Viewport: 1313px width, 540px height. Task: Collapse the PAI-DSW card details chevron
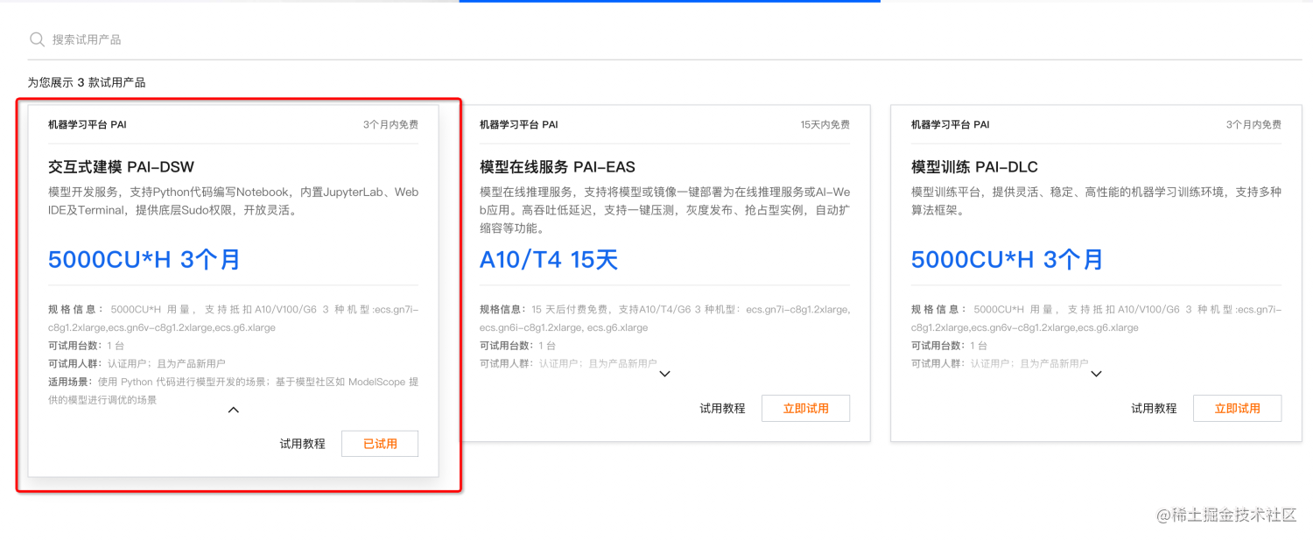point(234,410)
